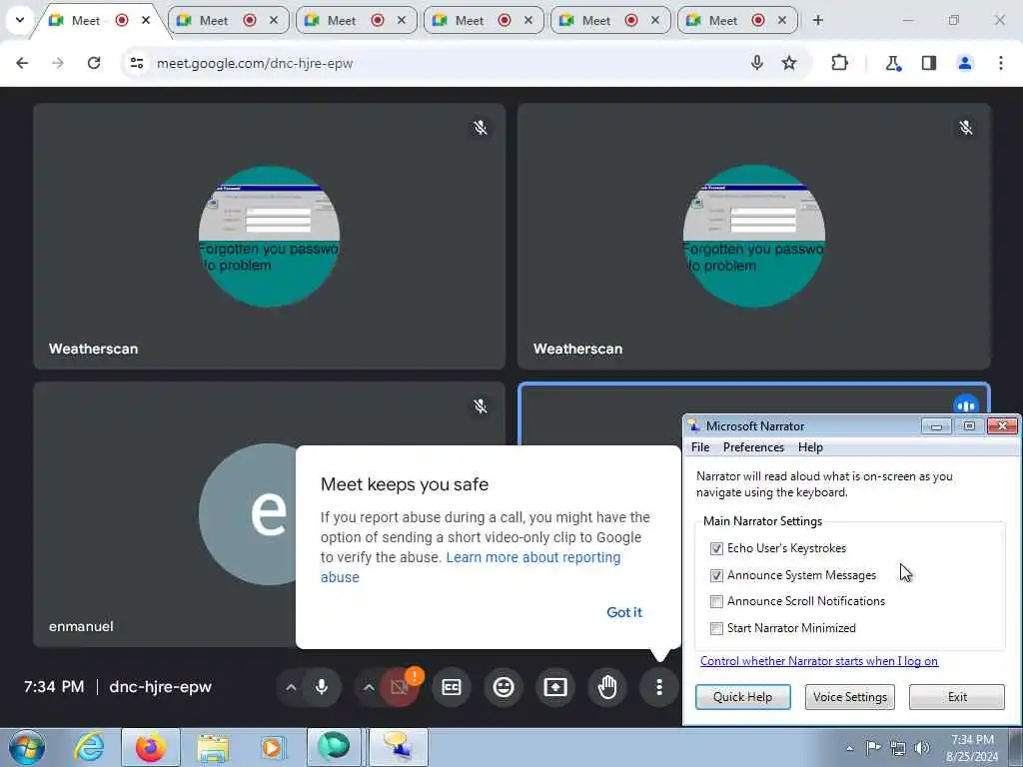1023x767 pixels.
Task: Open Meet more options three-dot menu
Action: 659,687
